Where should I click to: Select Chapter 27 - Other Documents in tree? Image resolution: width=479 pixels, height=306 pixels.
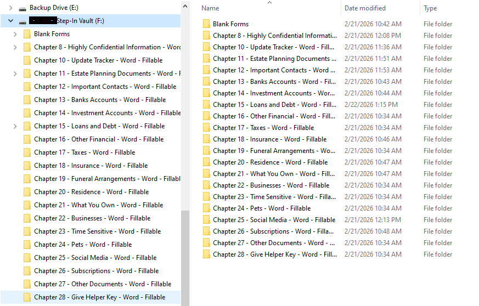pos(103,284)
